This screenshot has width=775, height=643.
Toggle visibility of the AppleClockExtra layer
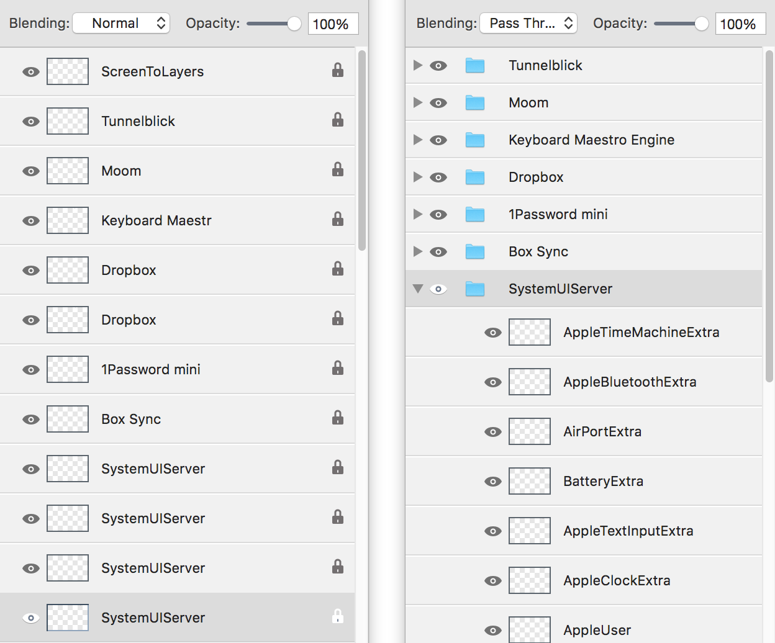[493, 581]
